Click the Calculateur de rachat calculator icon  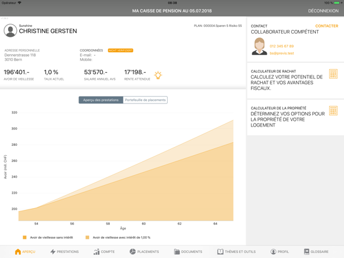(x=333, y=74)
